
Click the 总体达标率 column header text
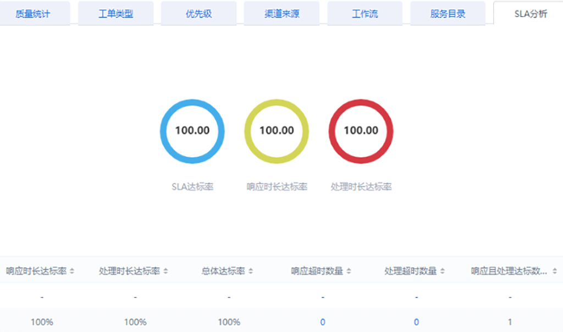point(223,271)
